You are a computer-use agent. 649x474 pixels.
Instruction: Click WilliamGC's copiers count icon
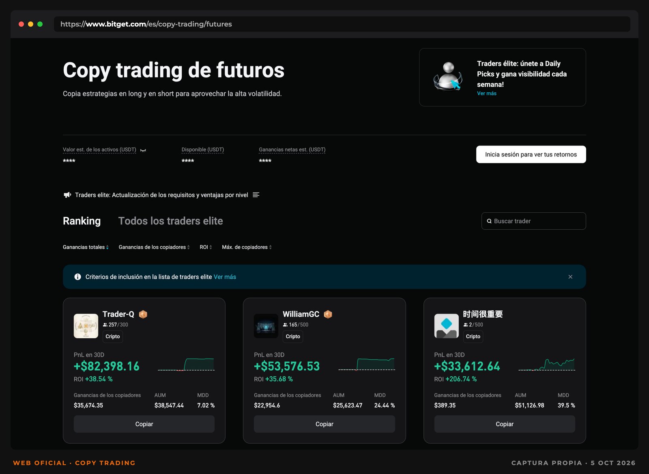tap(285, 325)
